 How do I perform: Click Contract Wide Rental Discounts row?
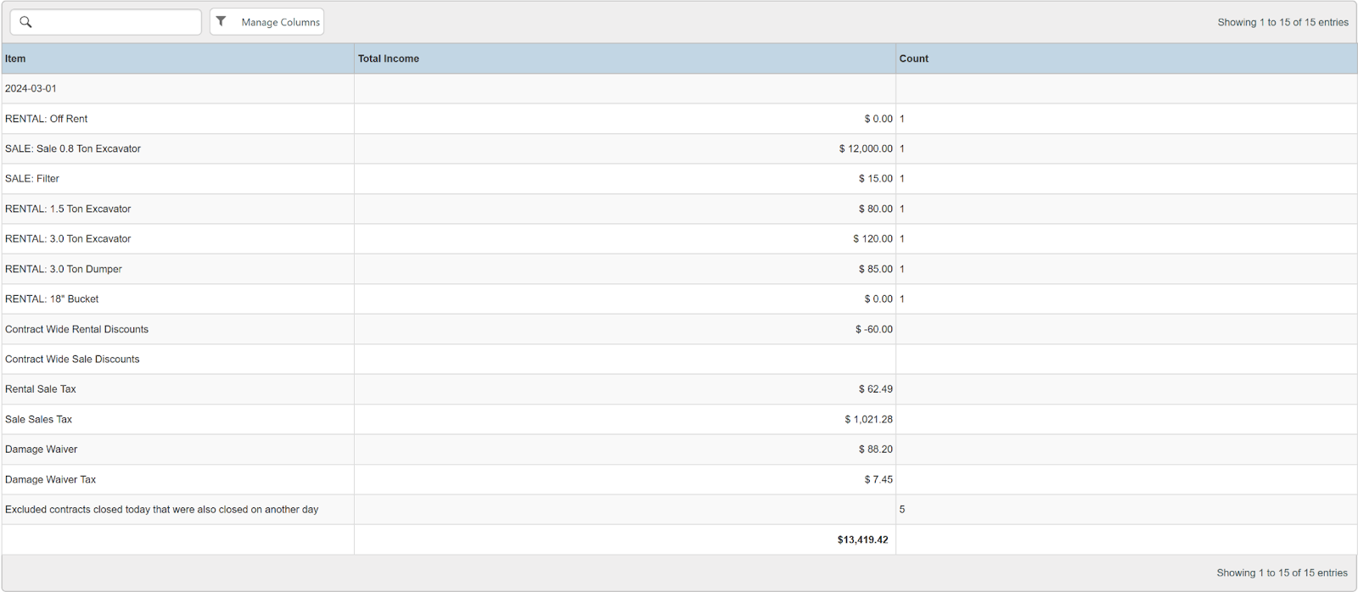point(76,329)
